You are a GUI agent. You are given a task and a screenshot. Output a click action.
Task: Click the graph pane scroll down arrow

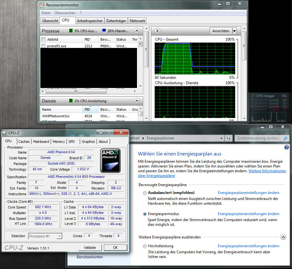pos(244,118)
